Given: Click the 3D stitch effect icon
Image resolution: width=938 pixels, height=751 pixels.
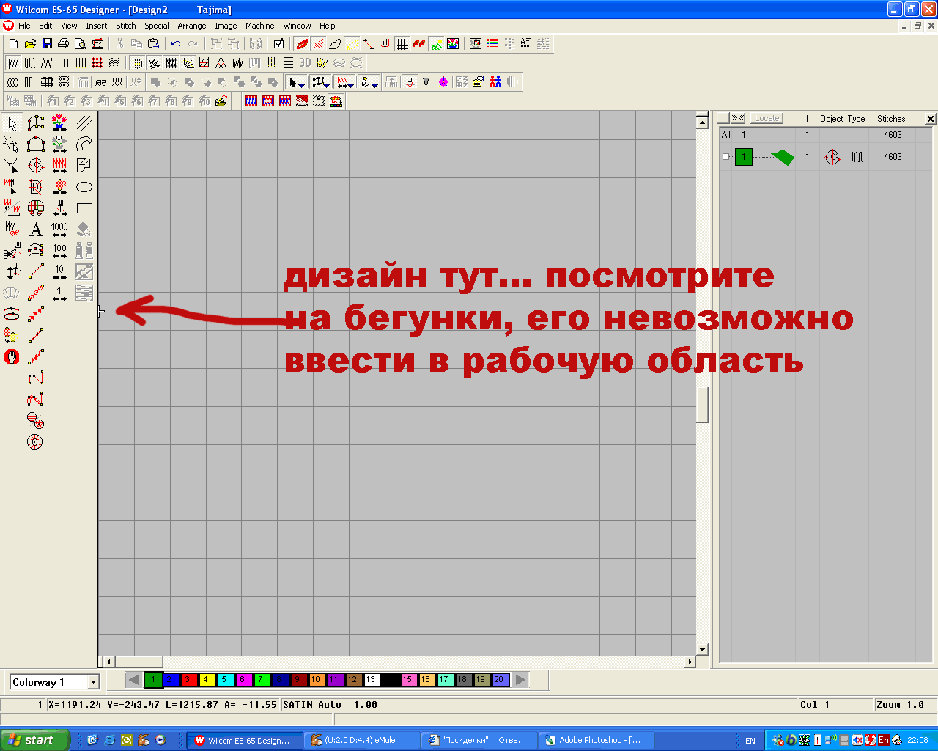Looking at the screenshot, I should 305,63.
